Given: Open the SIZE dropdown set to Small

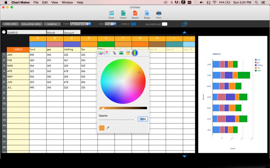Looking at the screenshot, I should pos(110,24).
